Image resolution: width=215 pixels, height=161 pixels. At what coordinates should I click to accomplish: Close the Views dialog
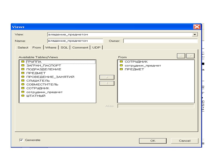pos(197,27)
